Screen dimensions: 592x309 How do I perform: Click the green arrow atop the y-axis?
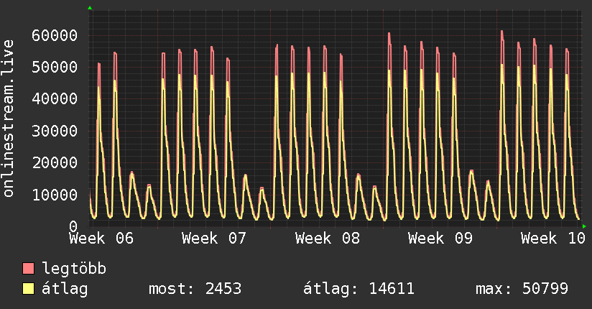90,8
